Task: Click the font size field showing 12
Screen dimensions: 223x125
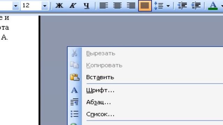Action: tap(31, 6)
